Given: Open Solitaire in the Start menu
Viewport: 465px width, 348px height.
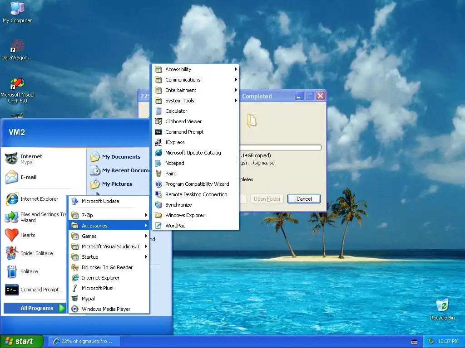Looking at the screenshot, I should pos(35,271).
